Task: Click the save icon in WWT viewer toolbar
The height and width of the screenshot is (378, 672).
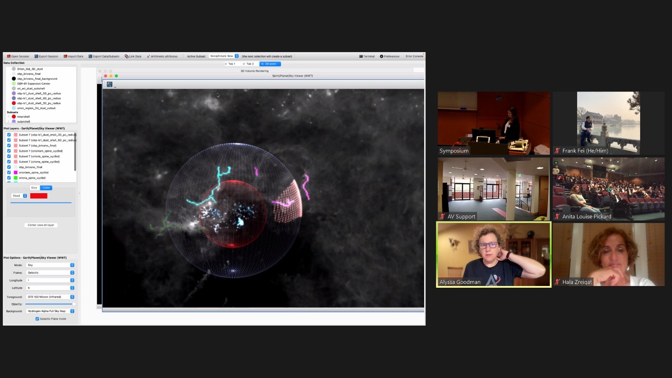Action: tap(110, 84)
